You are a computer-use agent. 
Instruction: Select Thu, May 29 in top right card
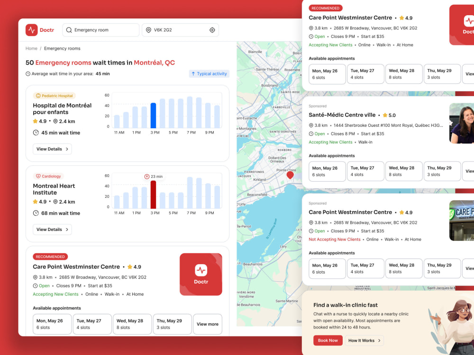(442, 74)
